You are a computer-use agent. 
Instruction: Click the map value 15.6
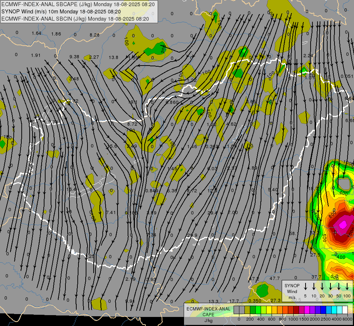(x=112, y=146)
